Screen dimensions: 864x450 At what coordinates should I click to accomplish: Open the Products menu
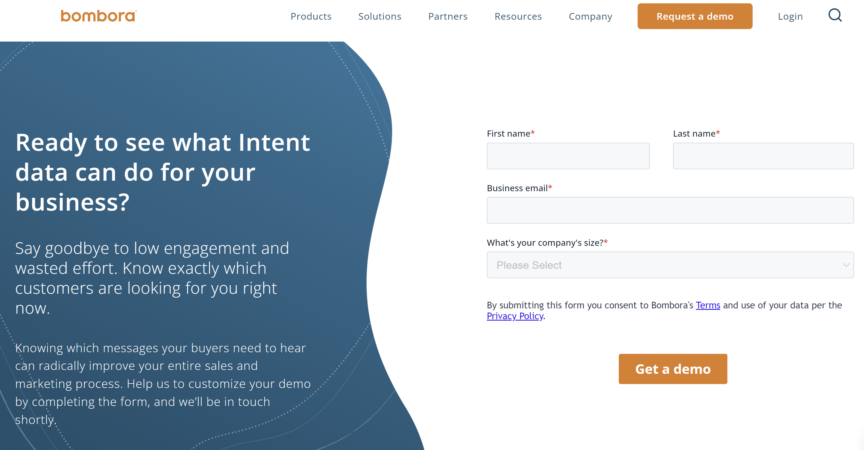tap(311, 16)
